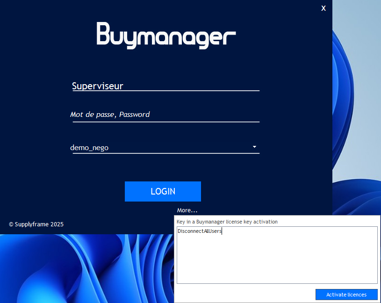Click the Mot de passe password field
This screenshot has height=303, width=381.
point(165,115)
